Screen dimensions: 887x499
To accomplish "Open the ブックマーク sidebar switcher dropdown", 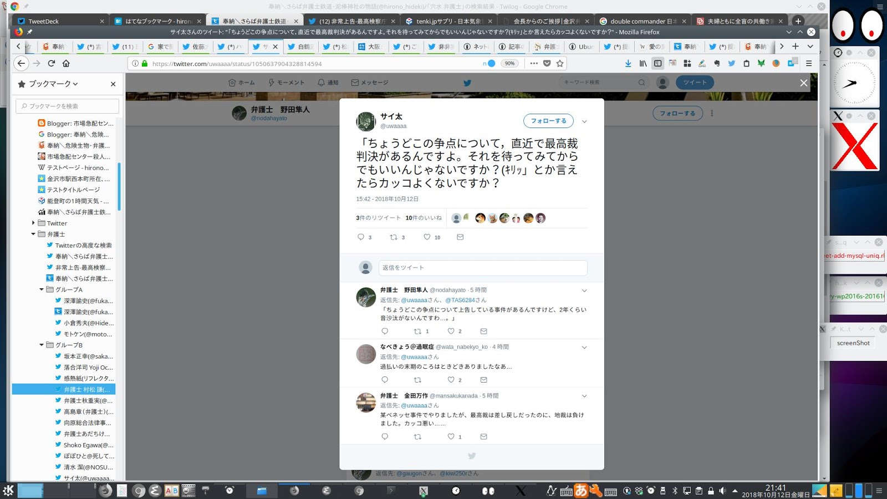I will coord(48,84).
